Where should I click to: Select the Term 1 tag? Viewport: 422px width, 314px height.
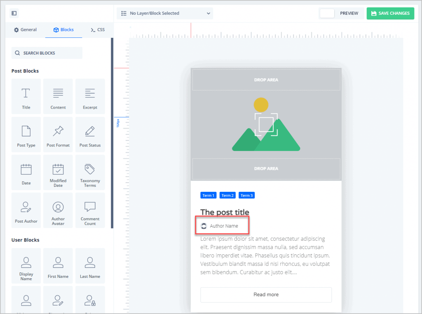tap(208, 195)
